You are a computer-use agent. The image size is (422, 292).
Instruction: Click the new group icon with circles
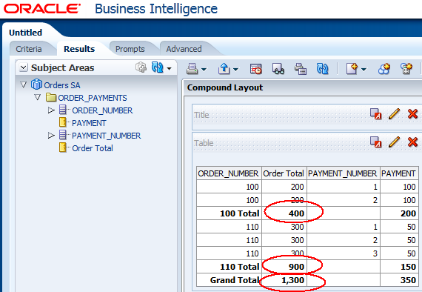click(384, 69)
